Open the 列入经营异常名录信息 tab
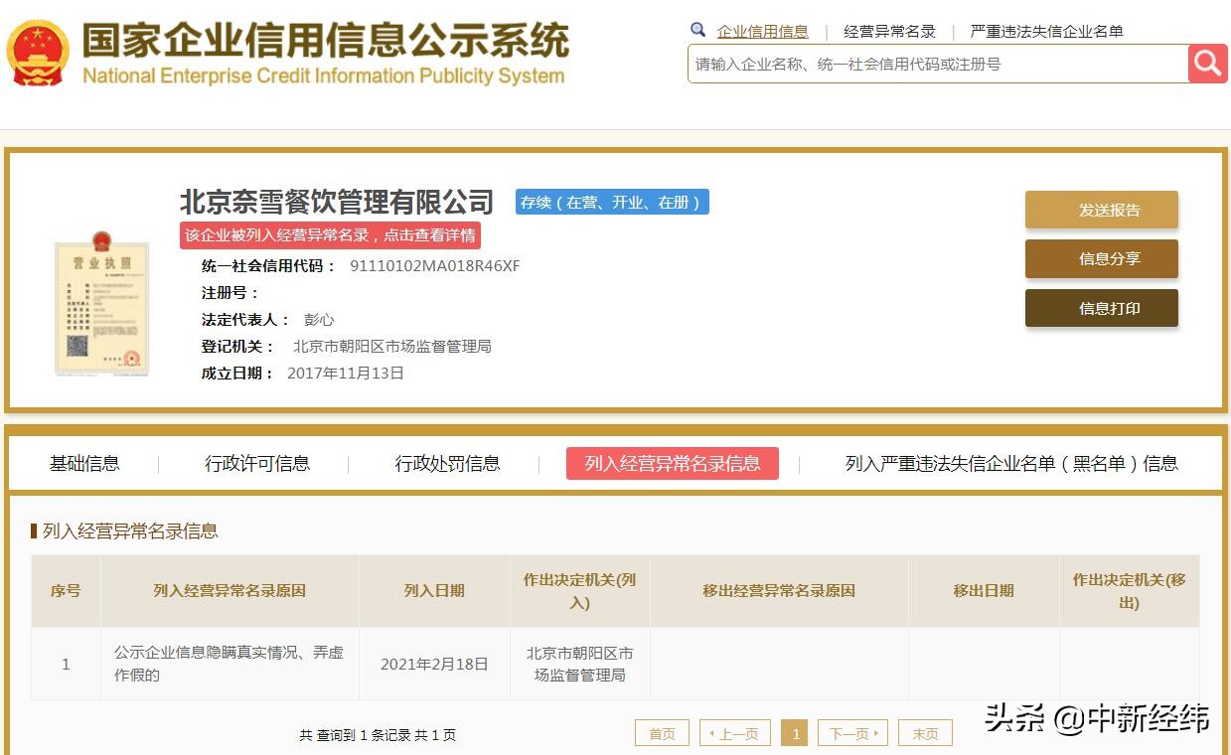The width and height of the screenshot is (1231, 755). (x=673, y=463)
